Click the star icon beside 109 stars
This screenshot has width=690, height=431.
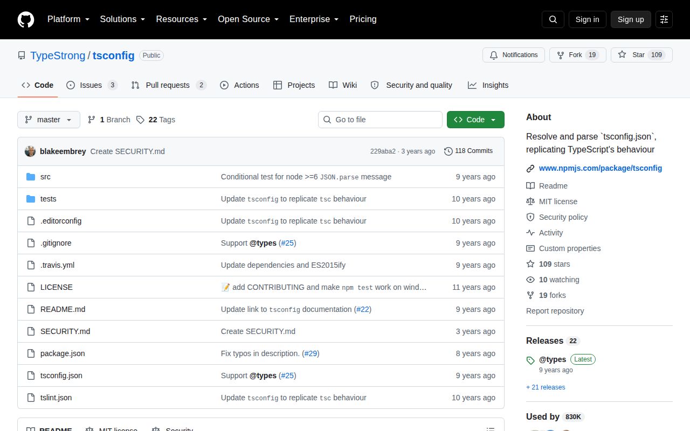coord(530,264)
